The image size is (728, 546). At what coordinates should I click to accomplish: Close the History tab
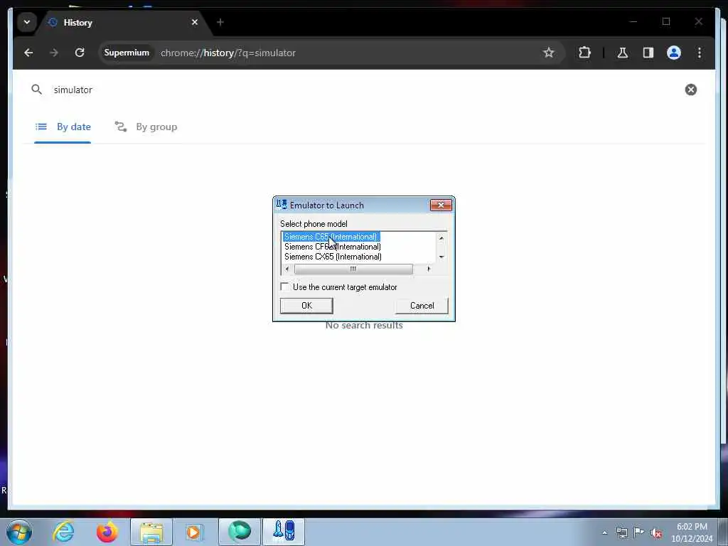click(195, 22)
